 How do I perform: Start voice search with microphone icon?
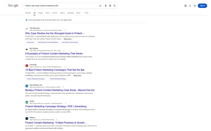coord(106,6)
